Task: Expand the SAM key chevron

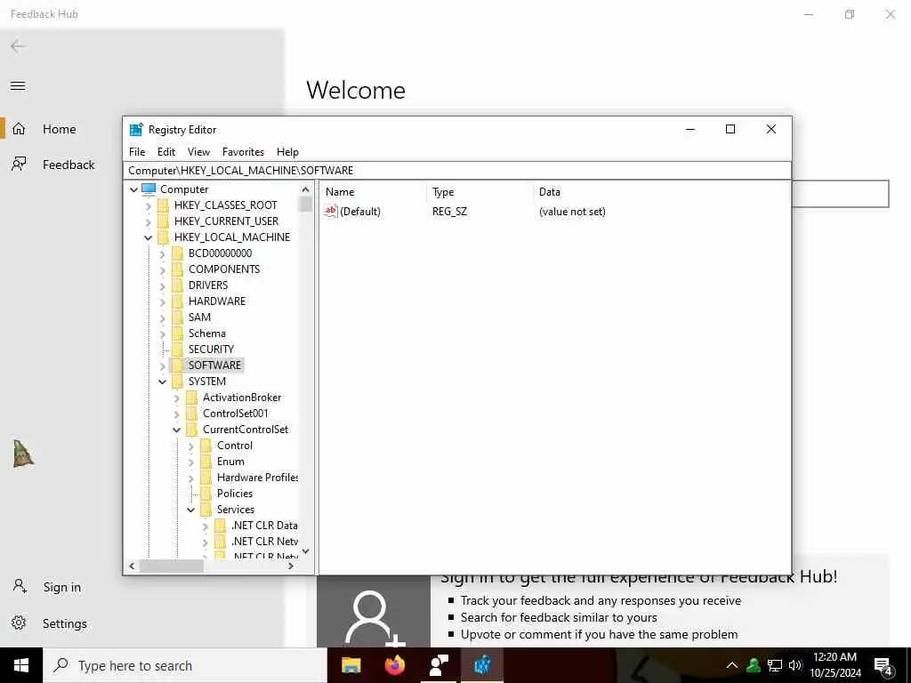Action: click(x=163, y=317)
